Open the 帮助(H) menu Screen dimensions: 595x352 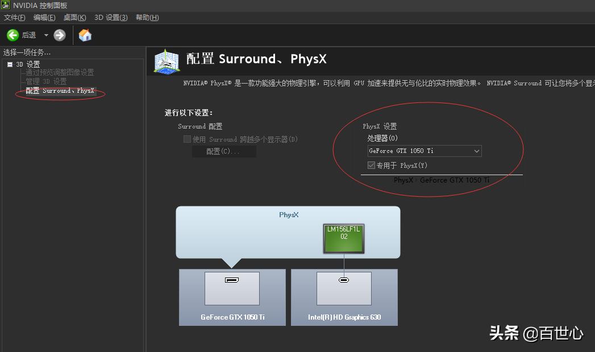147,17
